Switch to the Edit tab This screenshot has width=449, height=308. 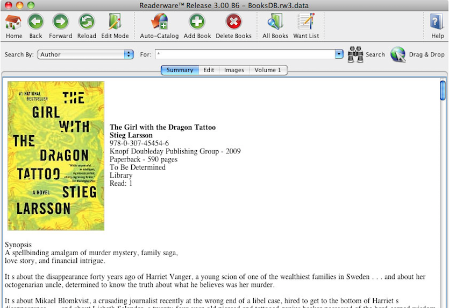coord(209,70)
